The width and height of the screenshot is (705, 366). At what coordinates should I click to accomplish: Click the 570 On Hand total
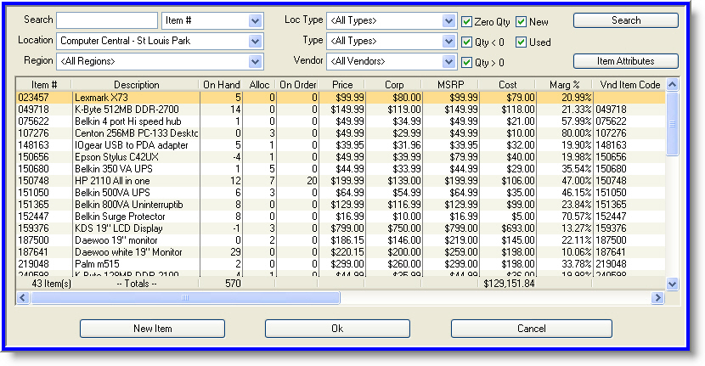coord(233,284)
